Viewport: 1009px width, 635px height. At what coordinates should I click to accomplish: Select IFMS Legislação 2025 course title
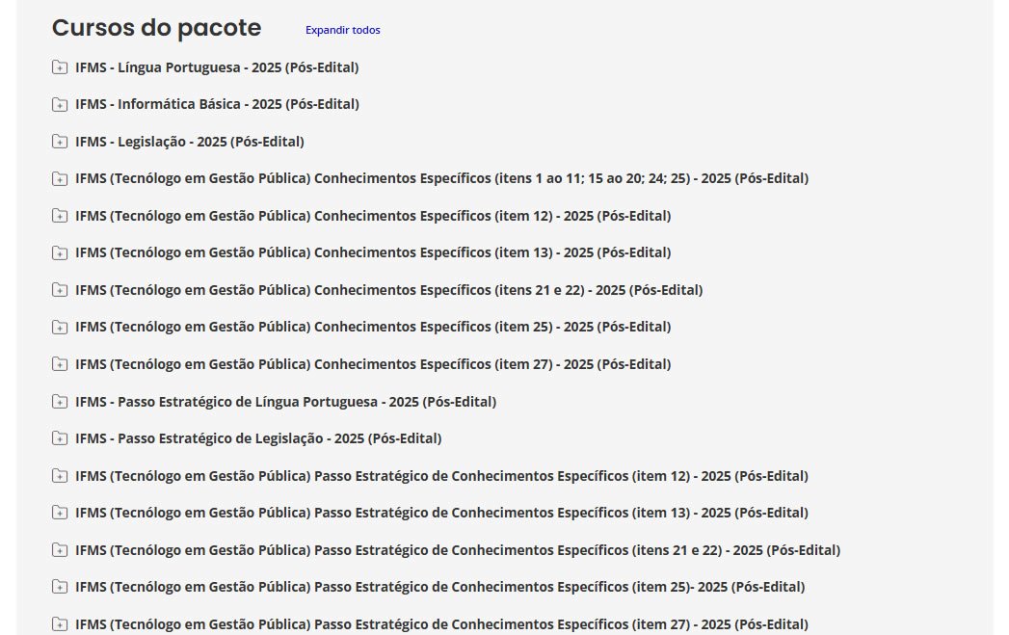[190, 142]
